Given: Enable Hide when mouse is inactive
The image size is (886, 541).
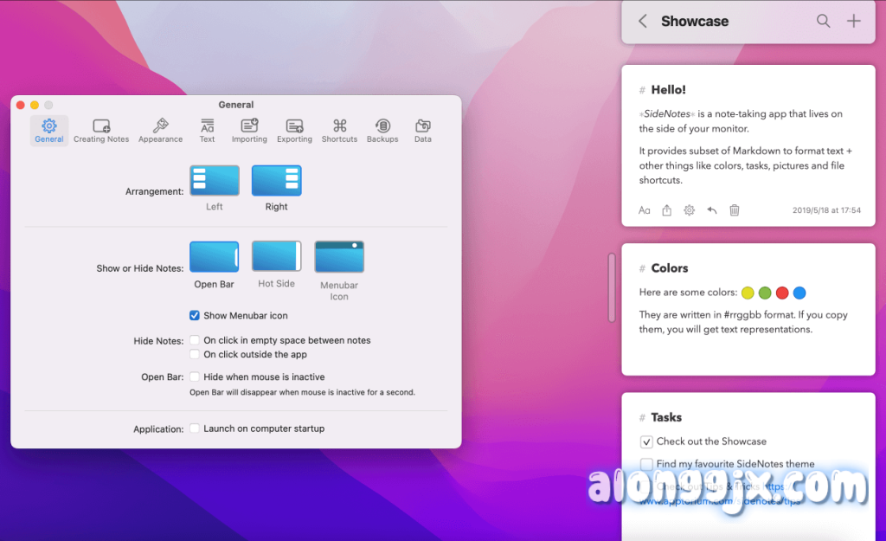Looking at the screenshot, I should pos(195,377).
